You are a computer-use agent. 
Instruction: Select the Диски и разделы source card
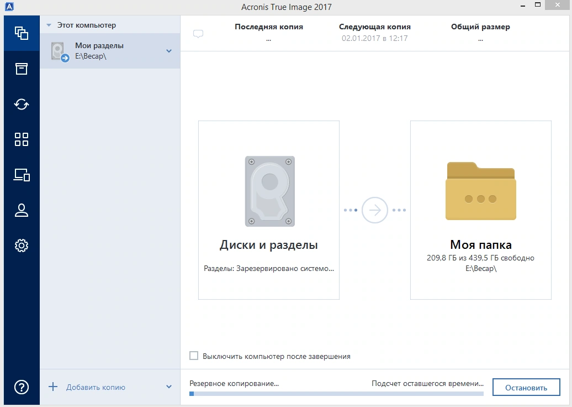pyautogui.click(x=269, y=210)
